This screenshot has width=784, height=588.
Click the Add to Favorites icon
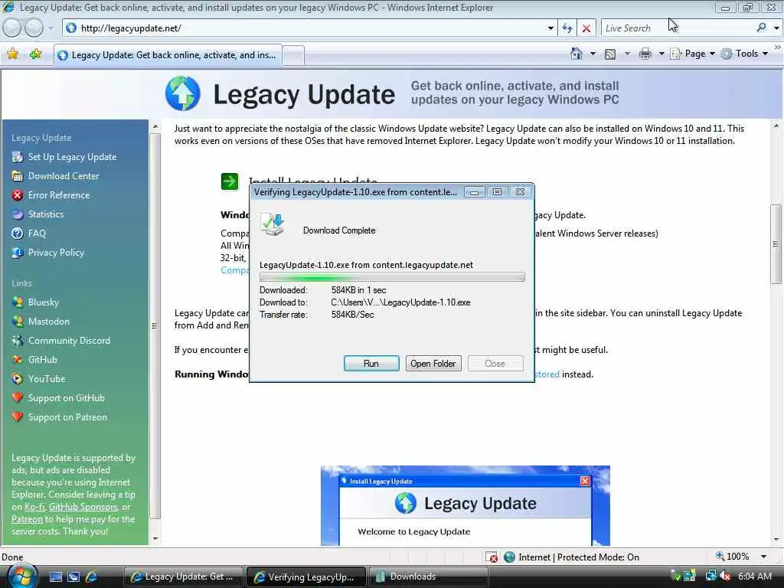click(x=35, y=54)
